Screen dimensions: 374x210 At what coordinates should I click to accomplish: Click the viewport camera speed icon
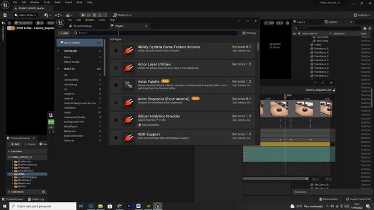pos(279,23)
